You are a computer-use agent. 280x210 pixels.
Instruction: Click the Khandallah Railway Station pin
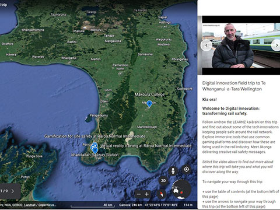click(95, 150)
